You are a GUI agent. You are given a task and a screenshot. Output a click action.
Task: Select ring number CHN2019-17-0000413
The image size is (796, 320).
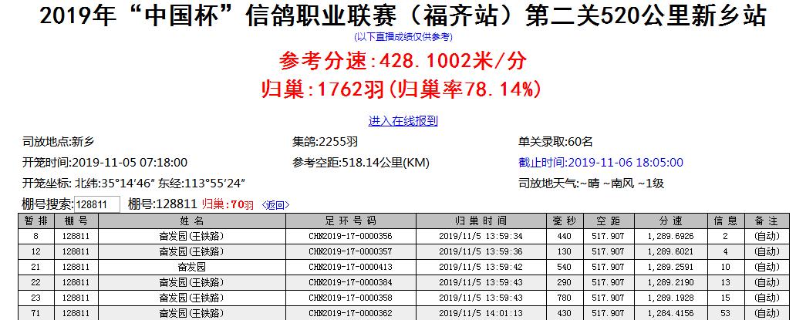point(351,267)
